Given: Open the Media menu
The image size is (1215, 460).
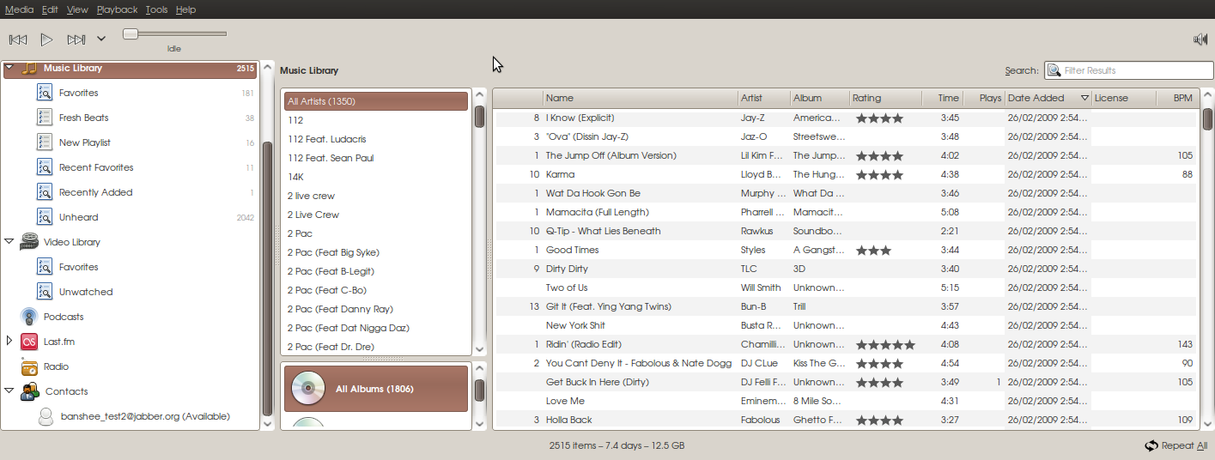Looking at the screenshot, I should [19, 9].
